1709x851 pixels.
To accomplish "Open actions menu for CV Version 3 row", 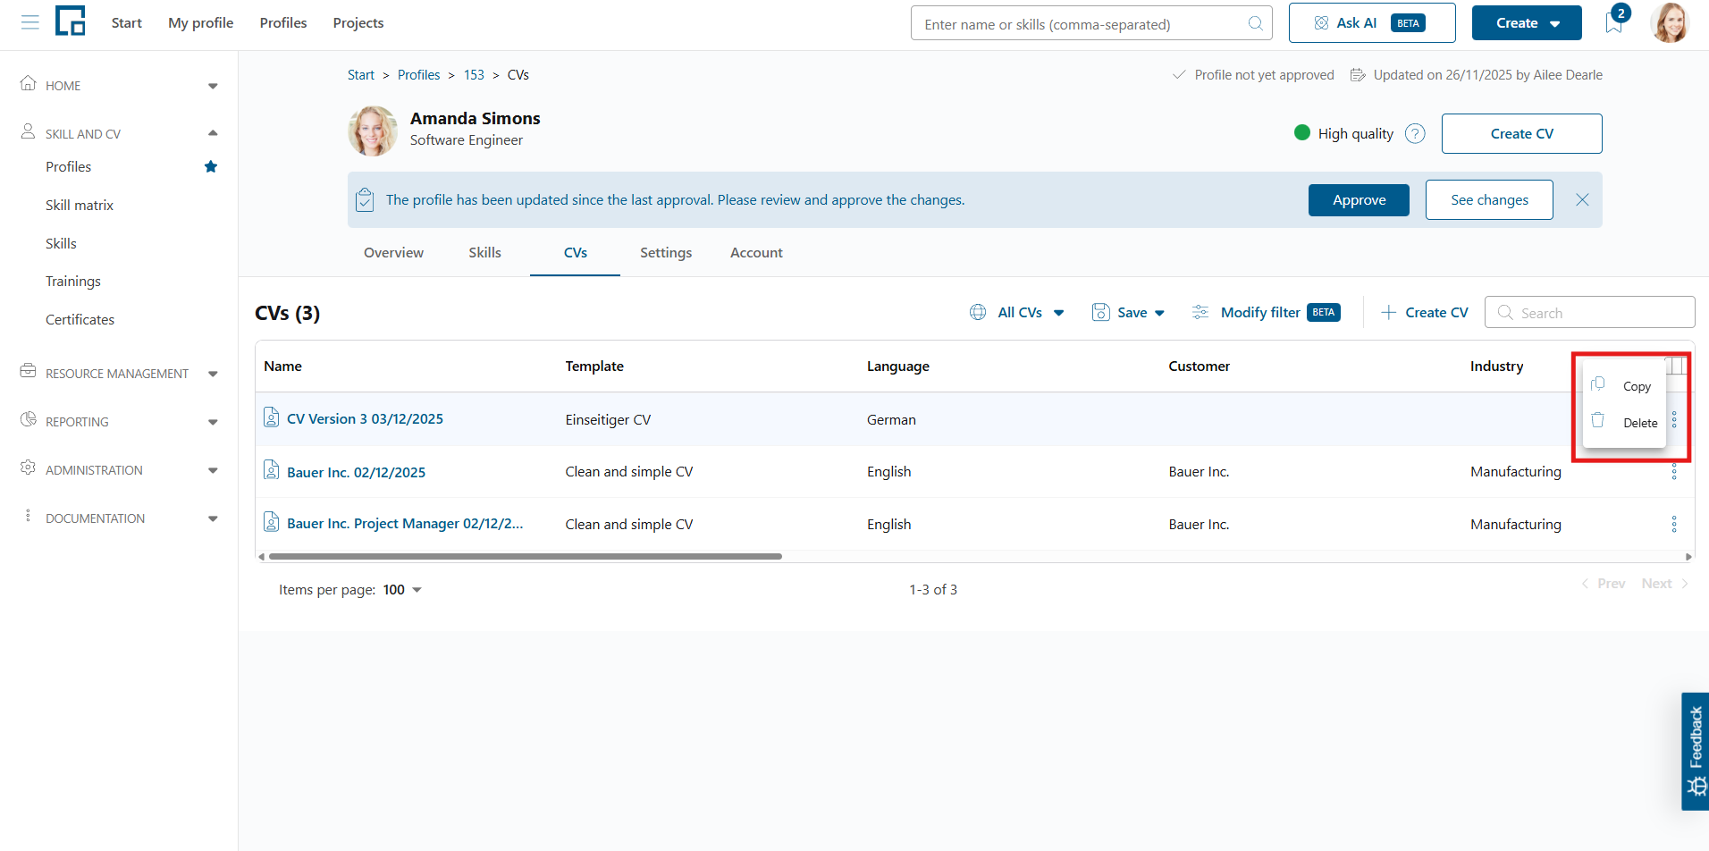I will [x=1674, y=419].
